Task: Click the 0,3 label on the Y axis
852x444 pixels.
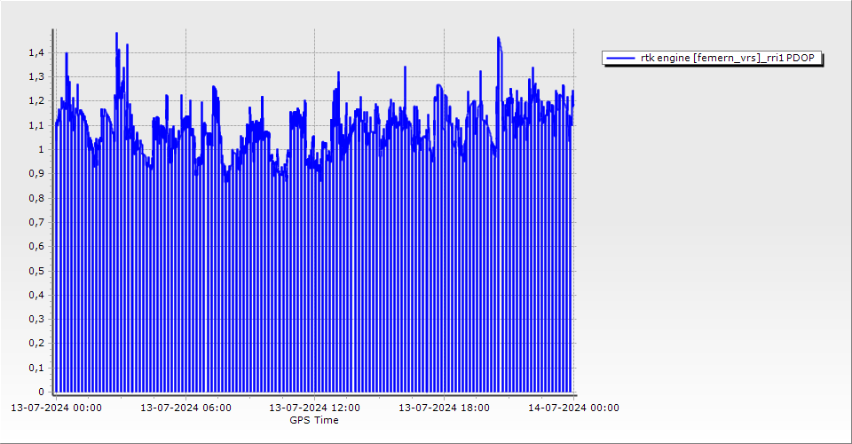Action: [35, 319]
